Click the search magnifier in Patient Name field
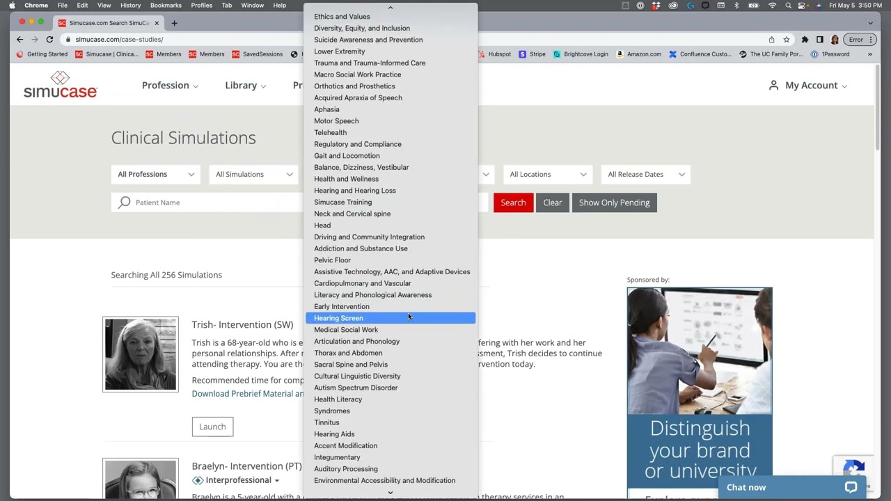Image resolution: width=891 pixels, height=501 pixels. pyautogui.click(x=125, y=202)
